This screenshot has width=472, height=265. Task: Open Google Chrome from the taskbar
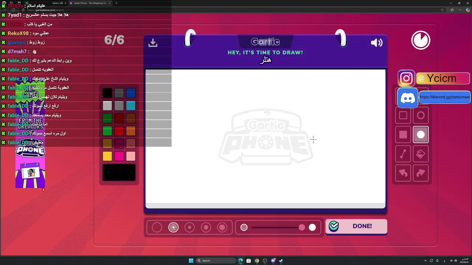(257, 261)
